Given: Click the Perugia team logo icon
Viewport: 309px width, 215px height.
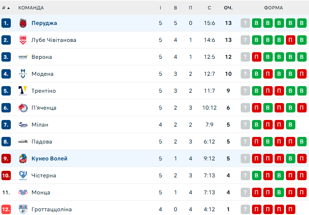Looking at the screenshot, I should tap(23, 23).
